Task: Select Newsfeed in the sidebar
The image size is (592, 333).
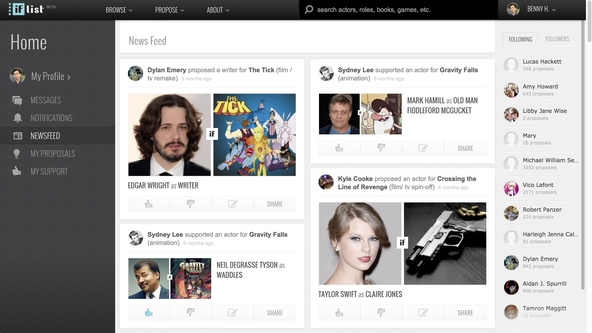Action: coord(45,136)
